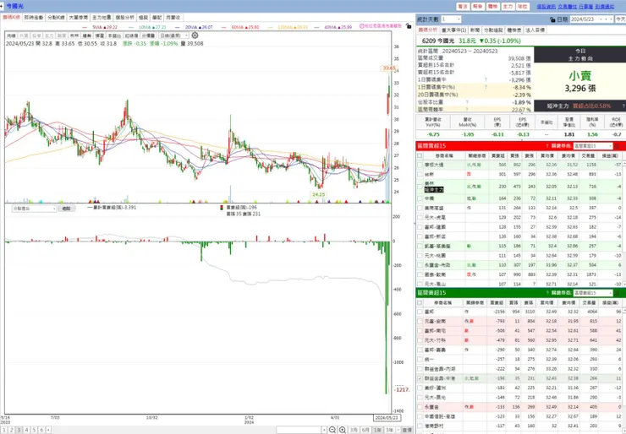Click the help question mark in 區間賣超15 header
The image size is (626, 434).
point(547,293)
